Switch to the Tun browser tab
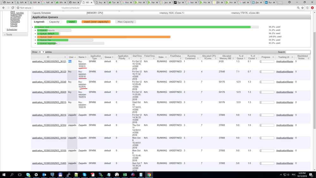316x178 pixels. [x=114, y=3]
